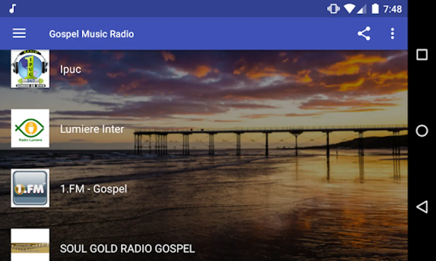Tap the Wi-Fi status icon
The image size is (436, 261).
click(x=349, y=9)
